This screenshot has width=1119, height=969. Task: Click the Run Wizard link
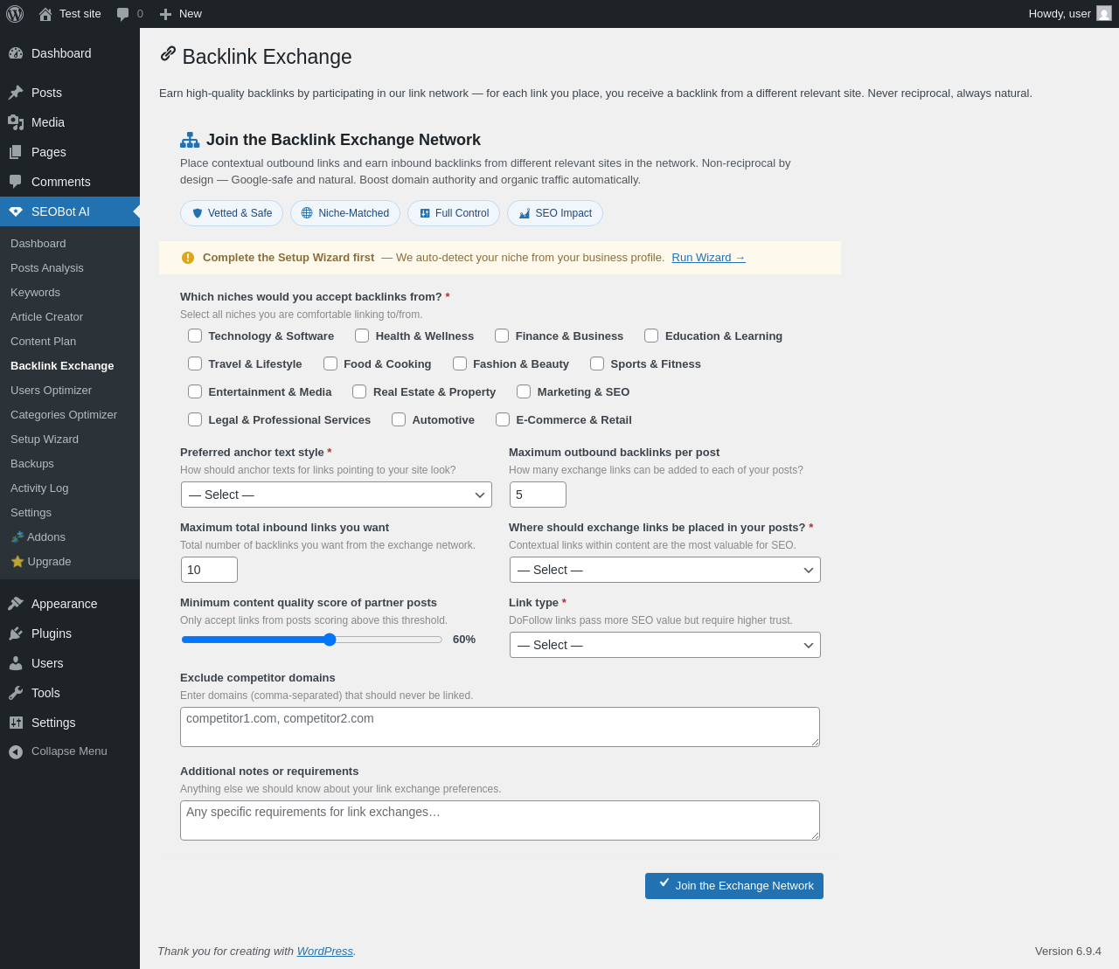tap(708, 258)
